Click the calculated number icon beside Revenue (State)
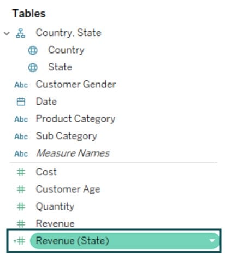 coord(19,241)
